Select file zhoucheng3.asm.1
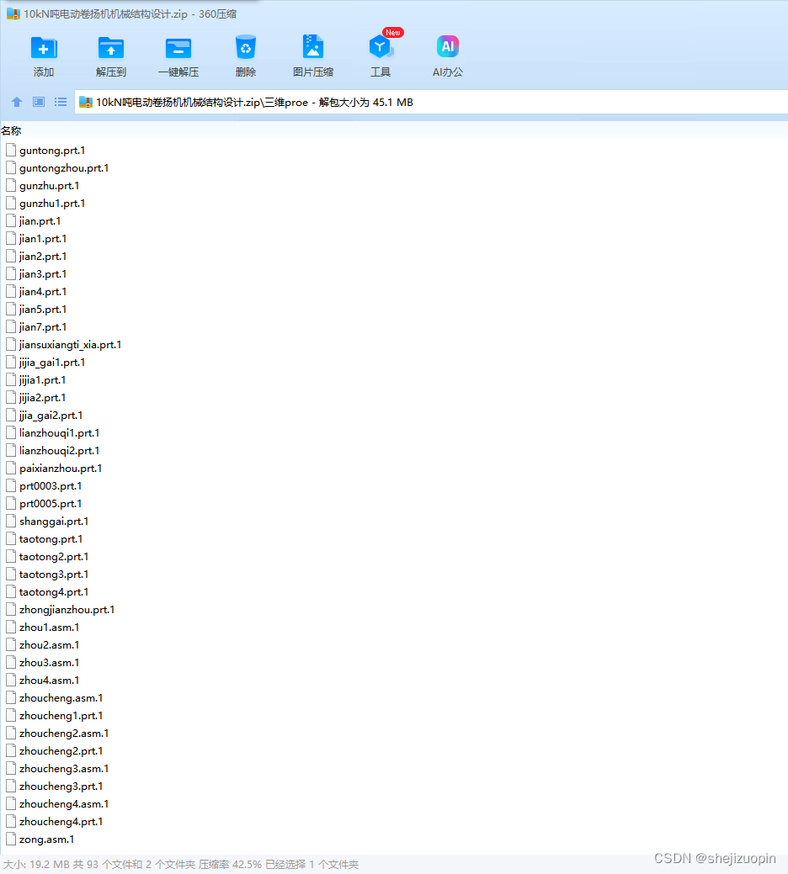The height and width of the screenshot is (874, 788). (x=57, y=769)
